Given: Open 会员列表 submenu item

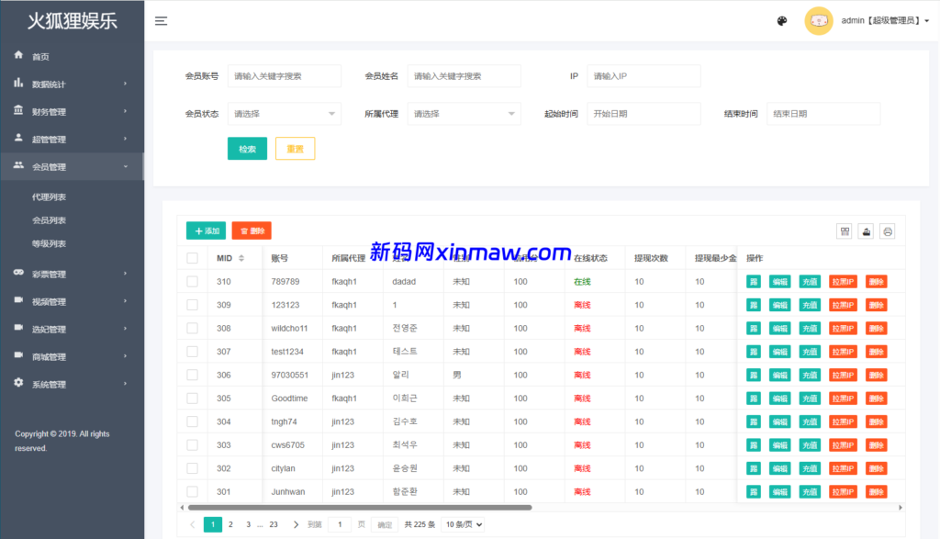Looking at the screenshot, I should 50,220.
